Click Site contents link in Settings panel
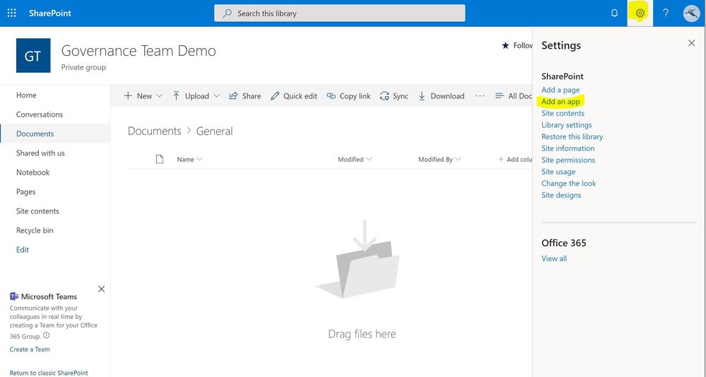Screen dimensions: 706x377 pyautogui.click(x=563, y=113)
